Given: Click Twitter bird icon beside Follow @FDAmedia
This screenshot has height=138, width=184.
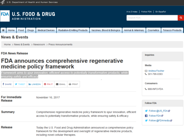Looking at the screenshot, I should pyautogui.click(x=146, y=120).
